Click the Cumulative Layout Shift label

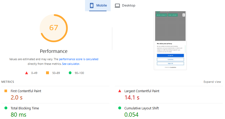pos(142,108)
